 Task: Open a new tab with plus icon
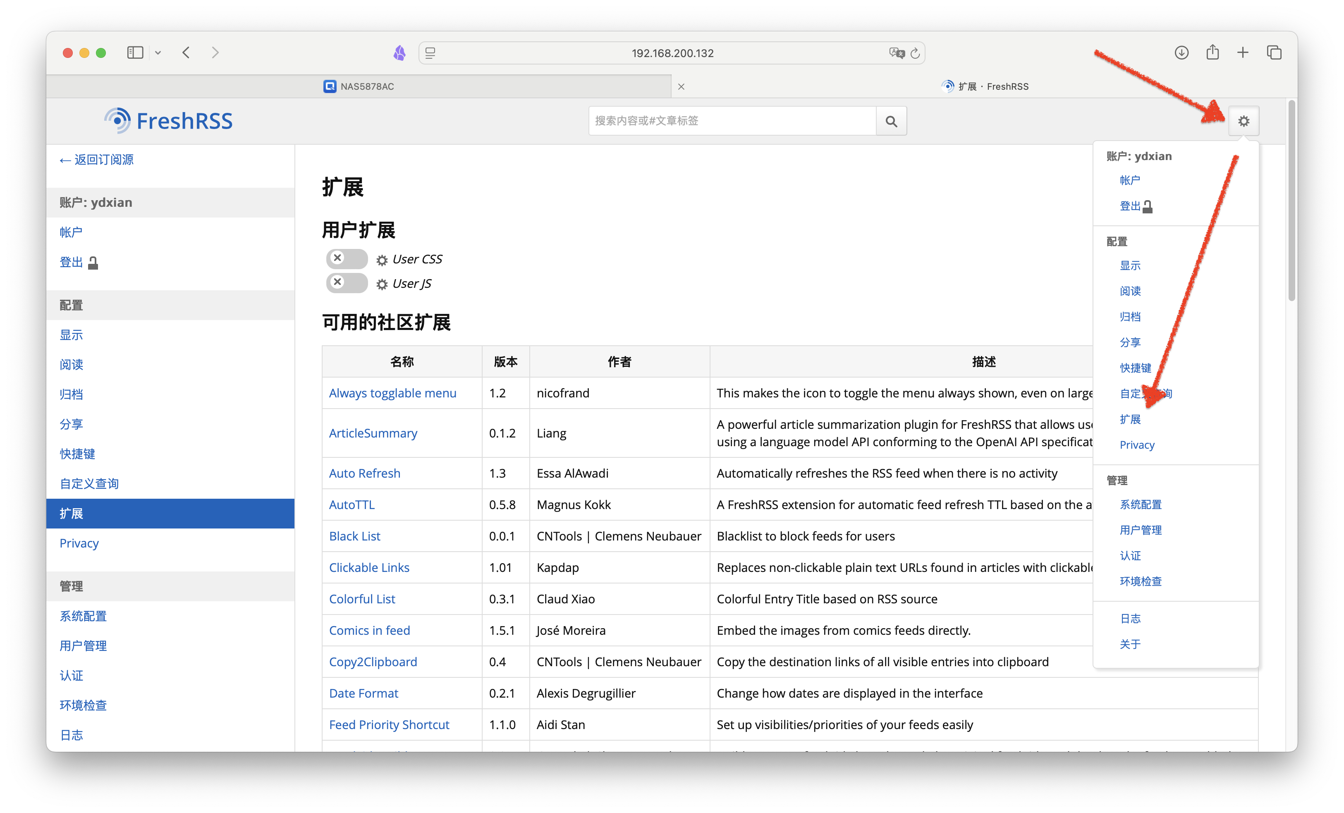pos(1243,53)
